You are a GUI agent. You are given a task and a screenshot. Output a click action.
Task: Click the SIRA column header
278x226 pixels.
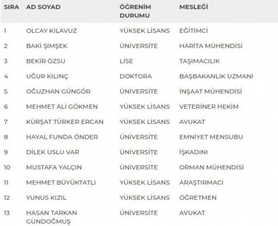(x=11, y=7)
